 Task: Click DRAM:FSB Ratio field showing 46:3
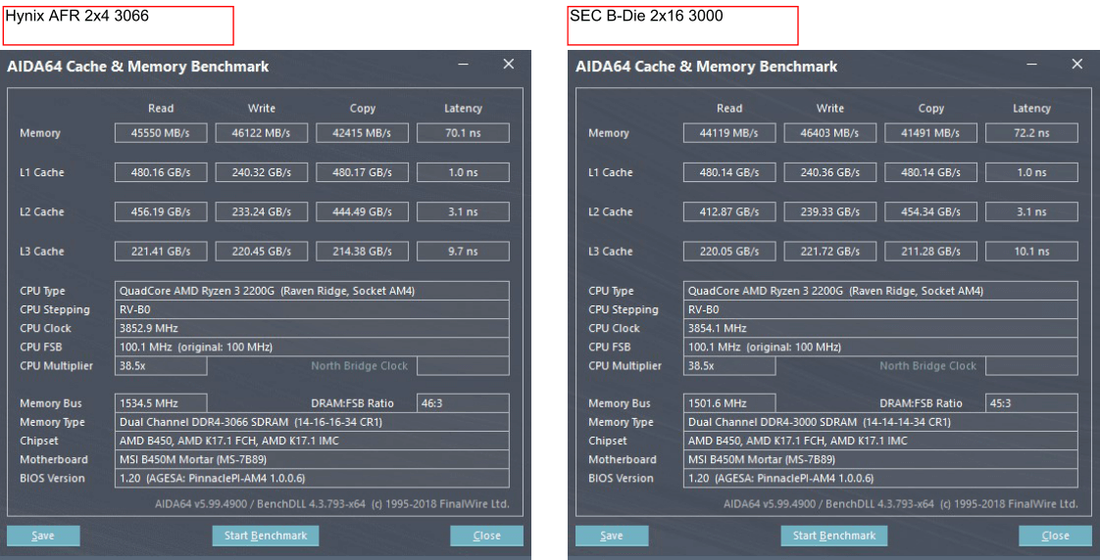point(463,403)
